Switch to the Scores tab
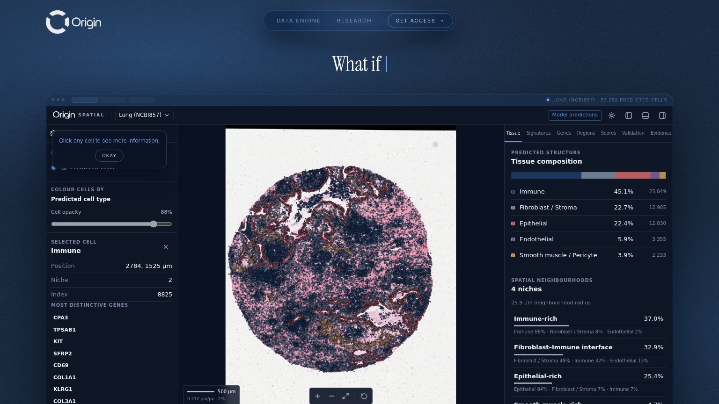Image resolution: width=719 pixels, height=404 pixels. [x=609, y=133]
